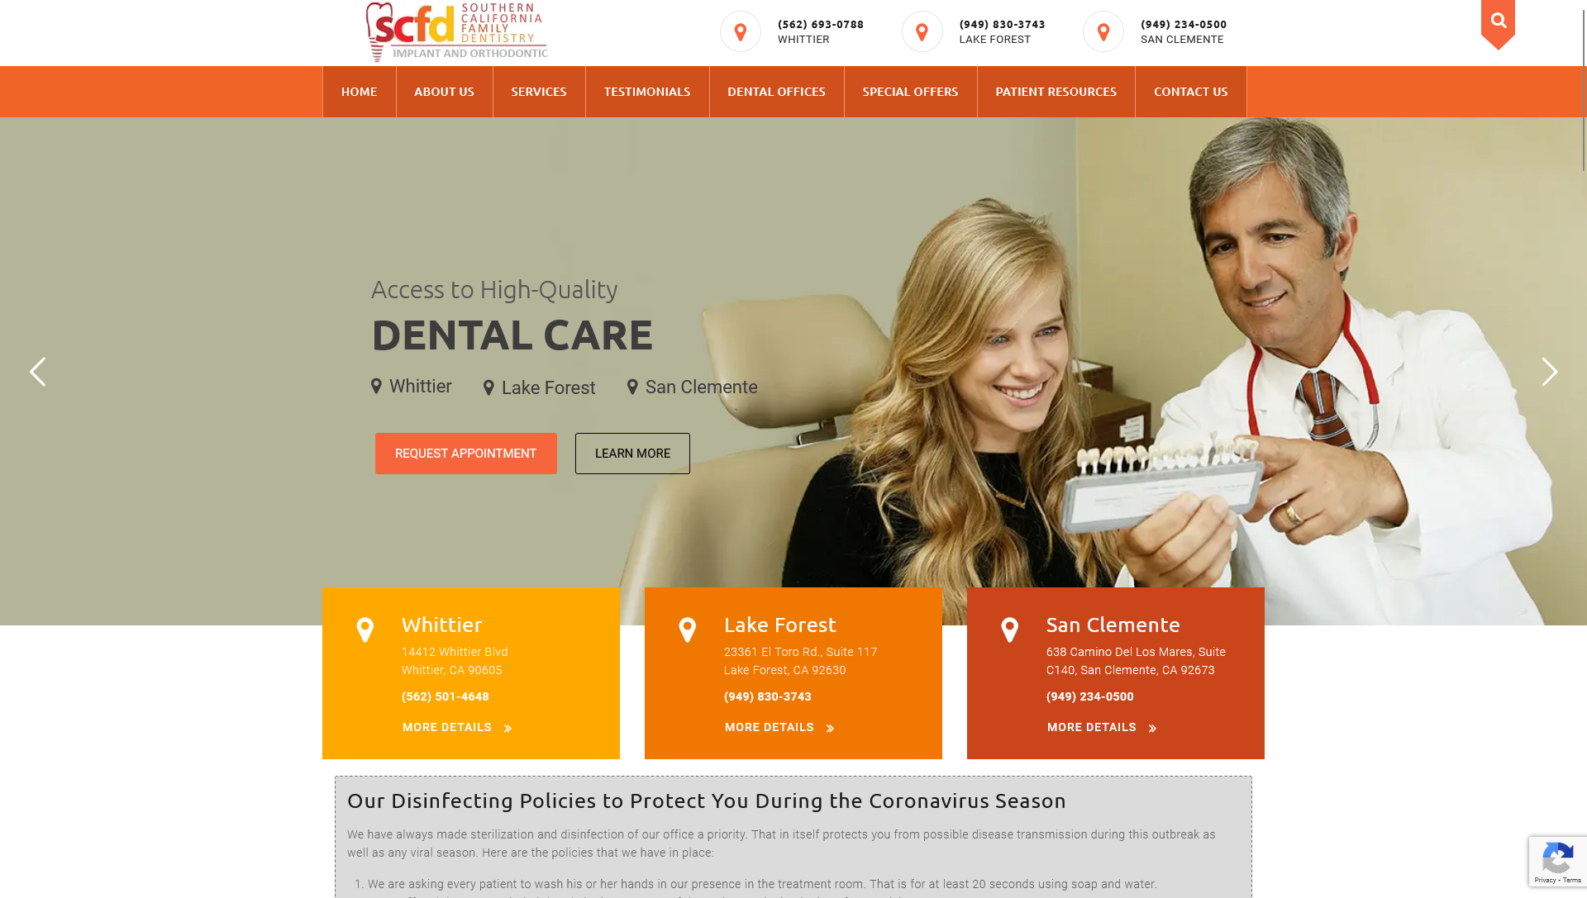This screenshot has height=898, width=1587.
Task: Click the SCFD logo
Action: 456,32
